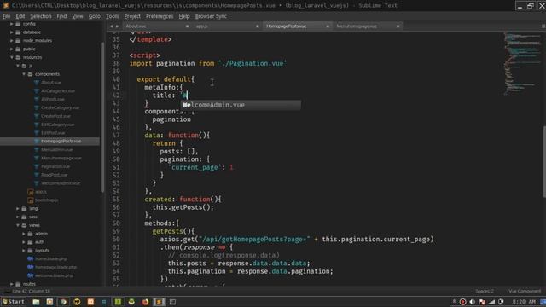Open About.vue in the sidebar
Viewport: 546px width, 307px height.
51,83
